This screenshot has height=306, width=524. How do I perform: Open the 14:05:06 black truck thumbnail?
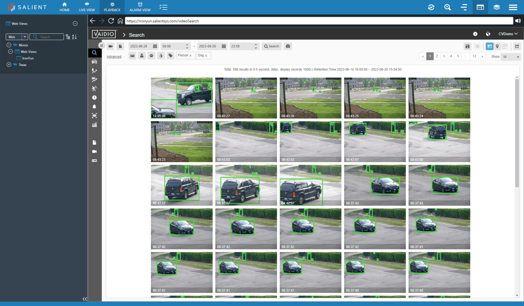pos(181,98)
